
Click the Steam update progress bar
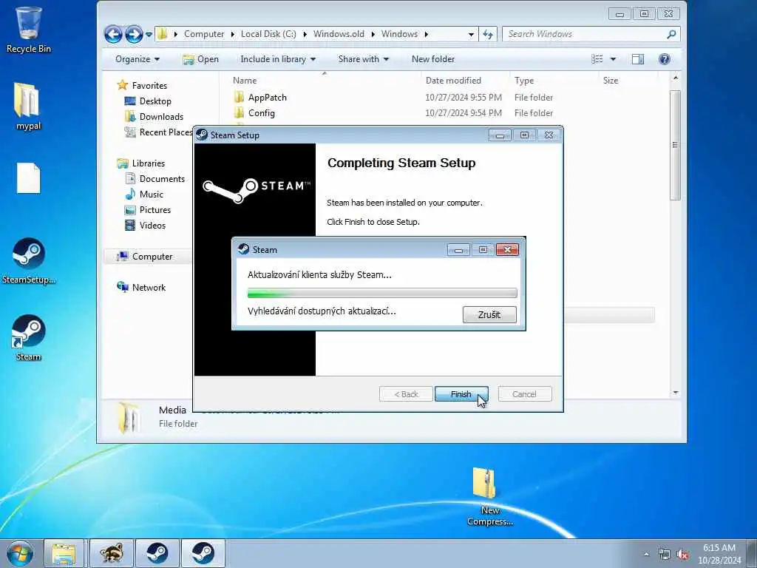click(x=382, y=293)
